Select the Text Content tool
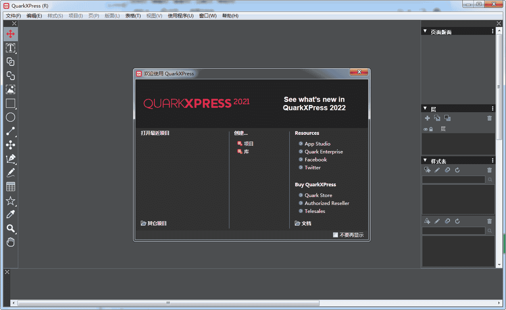 pyautogui.click(x=10, y=48)
